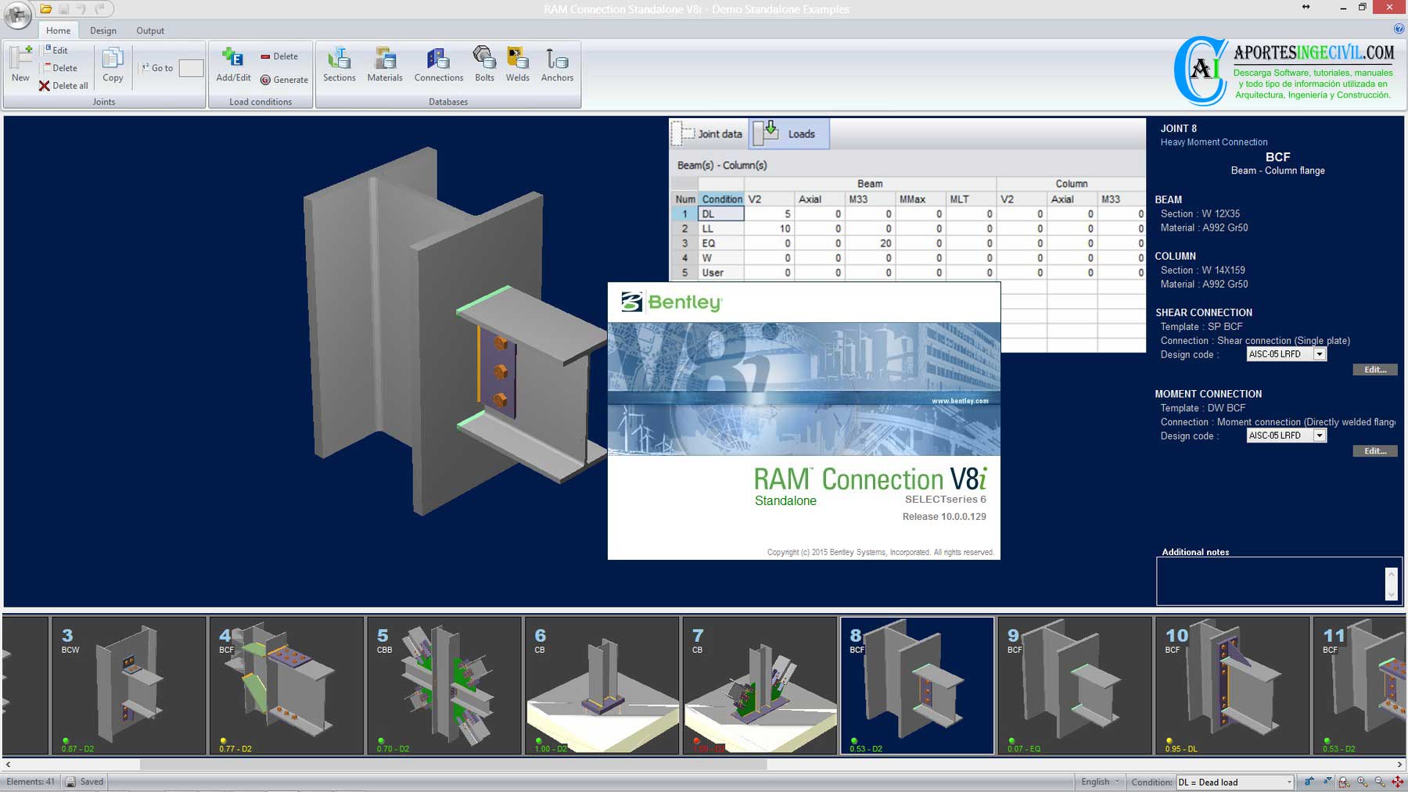This screenshot has width=1408, height=792.
Task: Click Edit in the Joints group
Action: (x=56, y=50)
